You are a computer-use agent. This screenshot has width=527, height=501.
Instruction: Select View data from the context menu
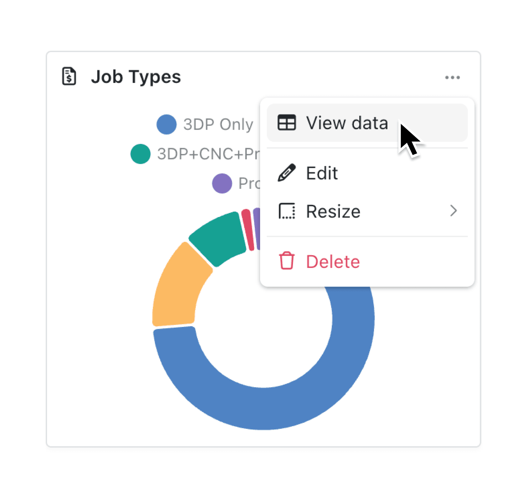(346, 123)
